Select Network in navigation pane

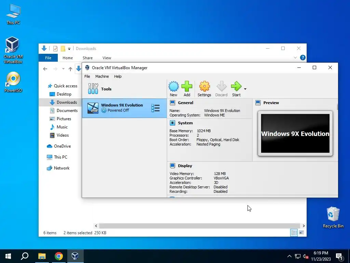[x=58, y=168]
